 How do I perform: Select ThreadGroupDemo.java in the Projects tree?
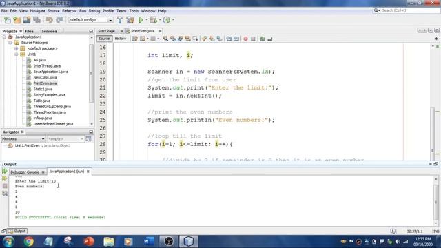pyautogui.click(x=52, y=107)
